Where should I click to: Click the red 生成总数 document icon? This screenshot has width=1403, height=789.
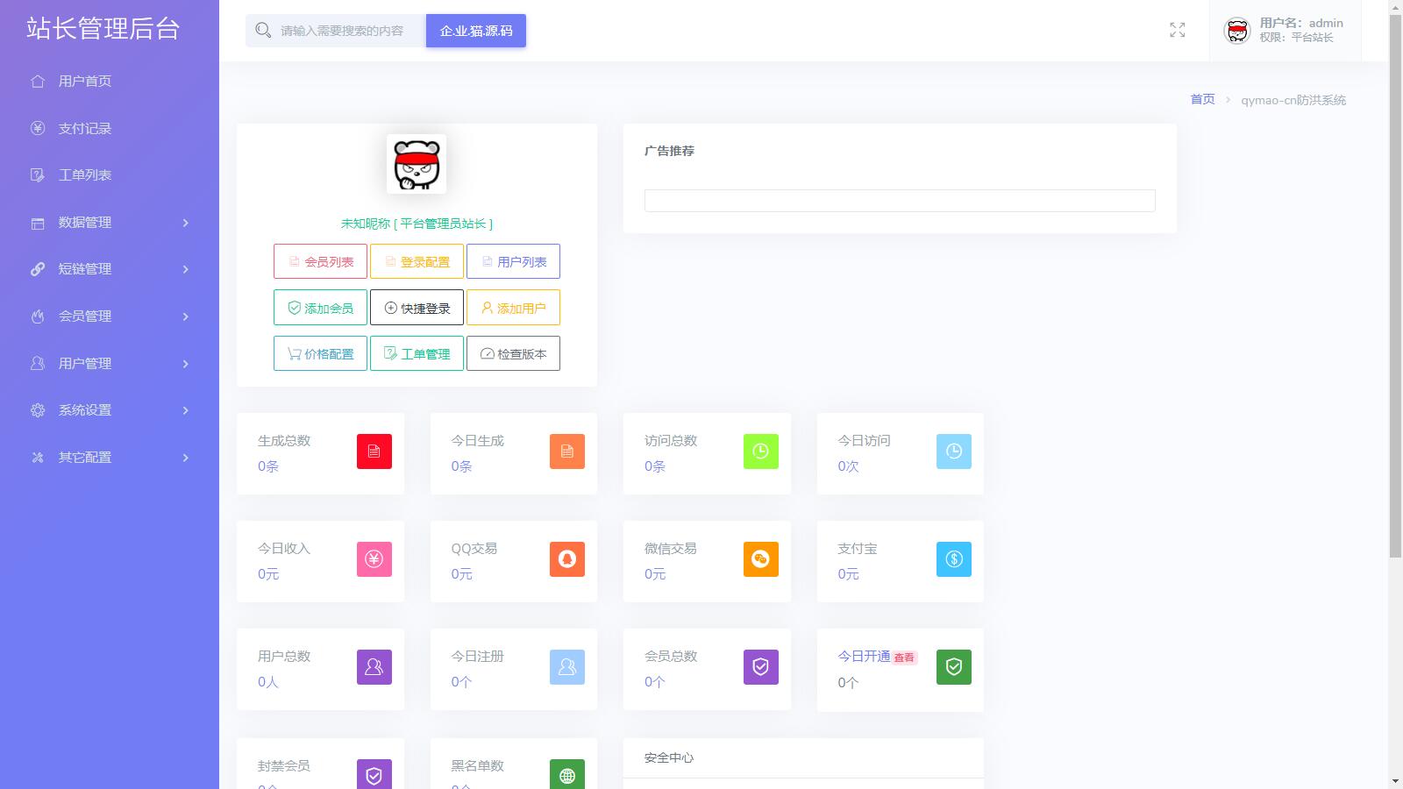point(374,451)
